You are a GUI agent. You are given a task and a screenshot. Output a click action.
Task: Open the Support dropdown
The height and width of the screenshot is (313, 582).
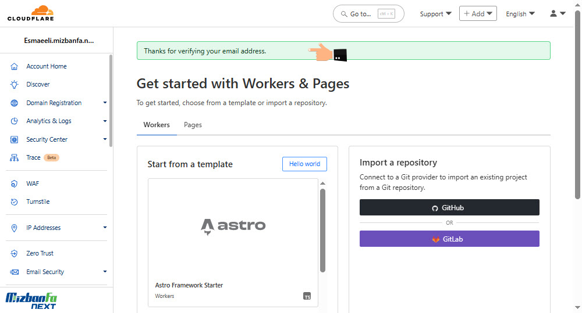click(x=435, y=14)
